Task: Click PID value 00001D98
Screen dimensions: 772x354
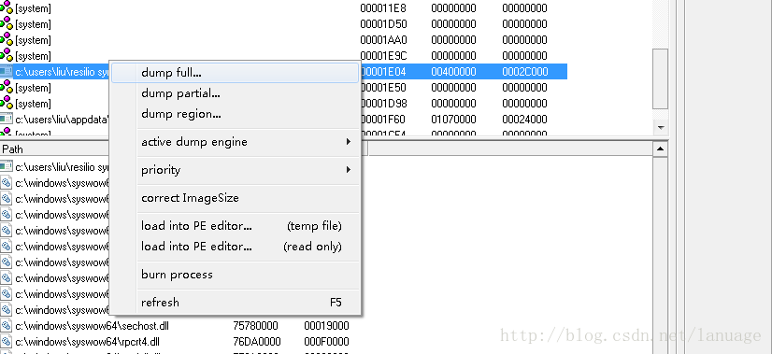Action: pos(383,103)
